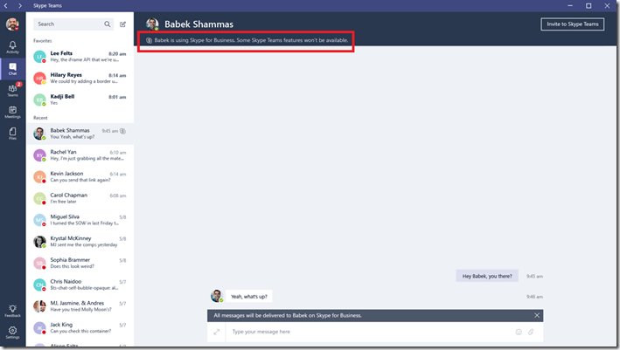Start a new chat with compose icon

coord(123,24)
